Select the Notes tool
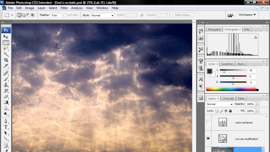The height and width of the screenshot is (152, 270). click(6, 146)
